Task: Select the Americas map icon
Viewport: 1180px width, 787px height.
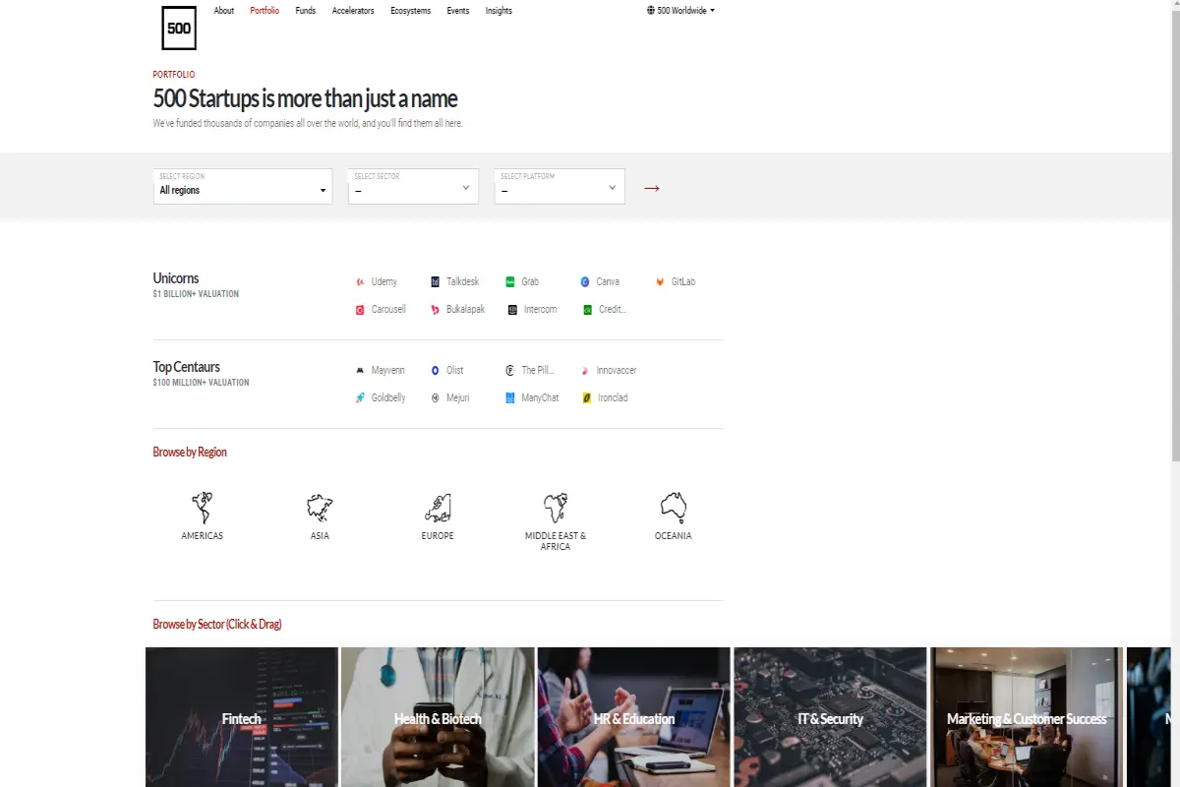Action: tap(202, 508)
